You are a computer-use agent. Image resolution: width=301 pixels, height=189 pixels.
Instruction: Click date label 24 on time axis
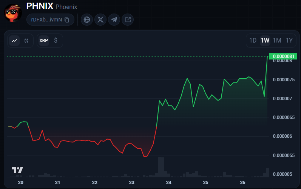[x=169, y=183]
